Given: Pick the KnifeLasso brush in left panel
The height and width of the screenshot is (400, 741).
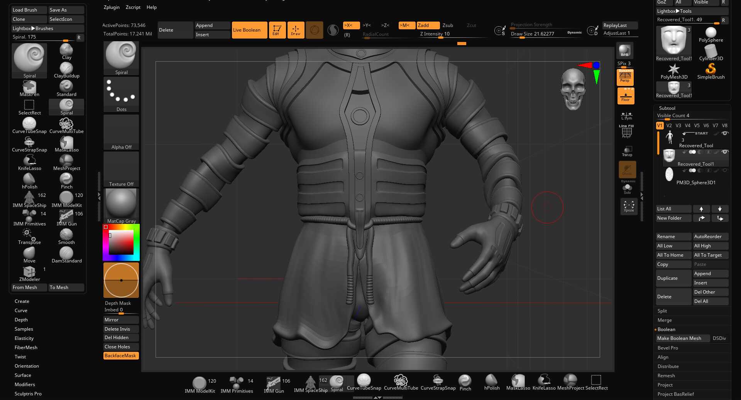Looking at the screenshot, I should tap(29, 162).
